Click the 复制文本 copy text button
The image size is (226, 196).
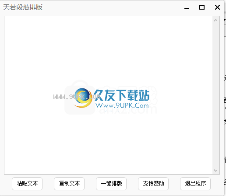(x=69, y=184)
